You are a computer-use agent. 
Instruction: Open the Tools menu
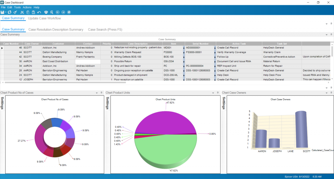point(17,7)
